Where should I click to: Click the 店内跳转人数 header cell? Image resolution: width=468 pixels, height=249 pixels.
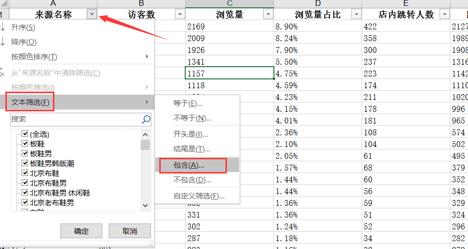pos(406,14)
